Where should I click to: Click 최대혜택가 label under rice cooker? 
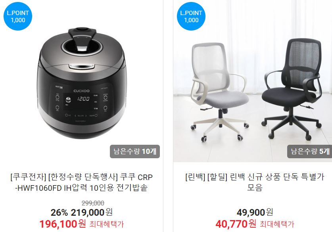(x=107, y=224)
